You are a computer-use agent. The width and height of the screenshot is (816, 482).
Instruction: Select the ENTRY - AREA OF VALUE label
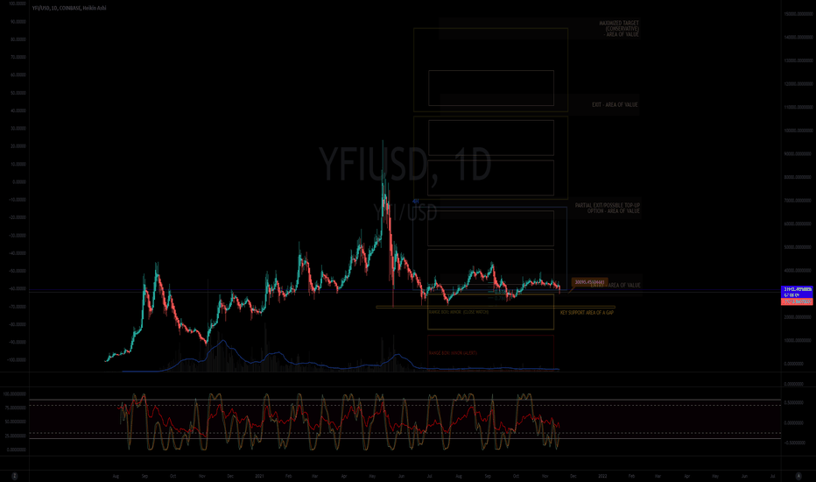point(616,285)
